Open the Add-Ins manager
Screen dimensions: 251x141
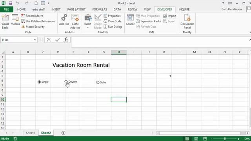tap(64, 20)
